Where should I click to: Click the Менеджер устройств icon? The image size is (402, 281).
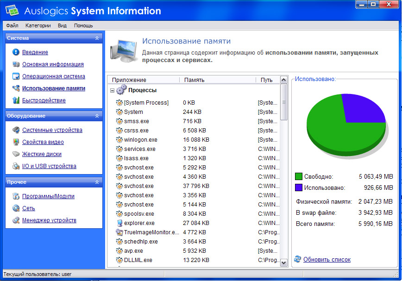(16, 220)
